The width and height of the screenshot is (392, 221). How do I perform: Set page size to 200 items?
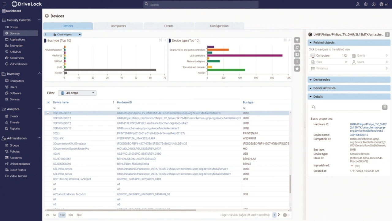(71, 215)
